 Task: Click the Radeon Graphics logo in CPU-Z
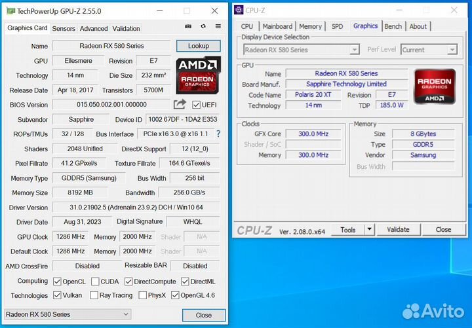point(435,86)
